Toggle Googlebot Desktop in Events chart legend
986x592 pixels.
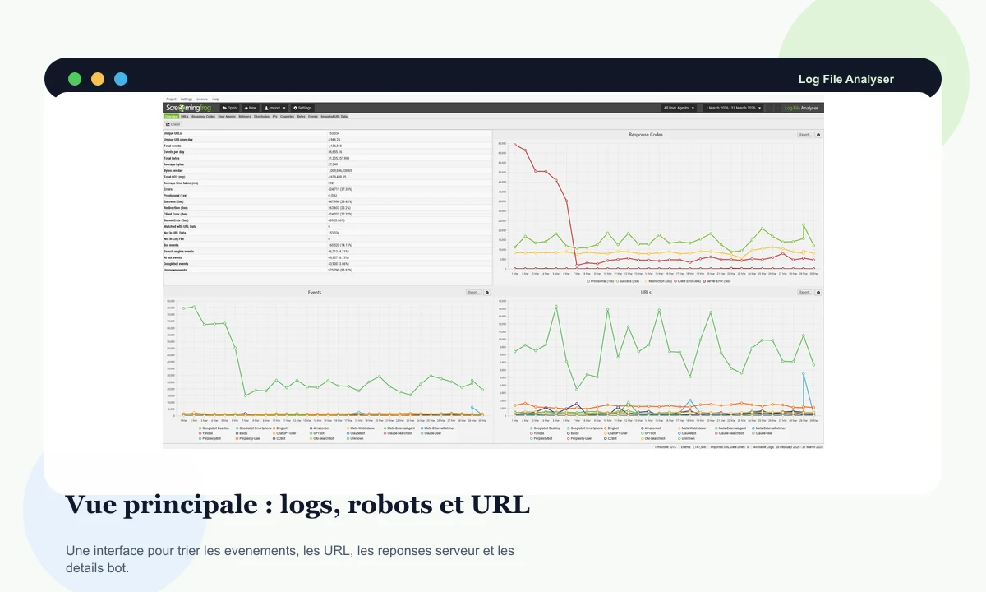click(214, 428)
